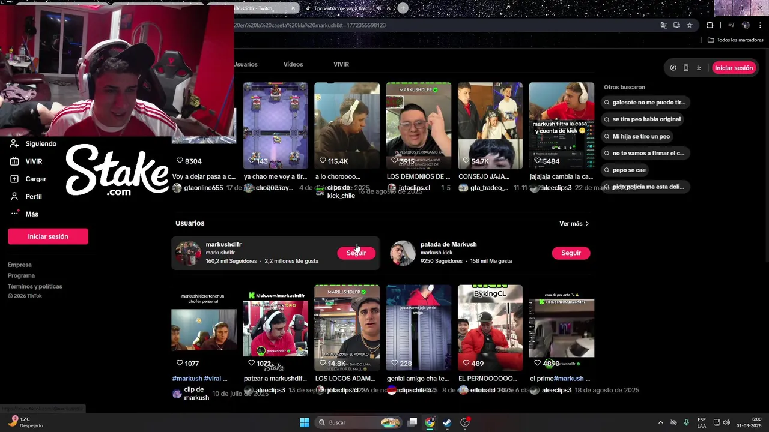Open a new browser tab
Image resolution: width=769 pixels, height=432 pixels.
click(x=403, y=8)
